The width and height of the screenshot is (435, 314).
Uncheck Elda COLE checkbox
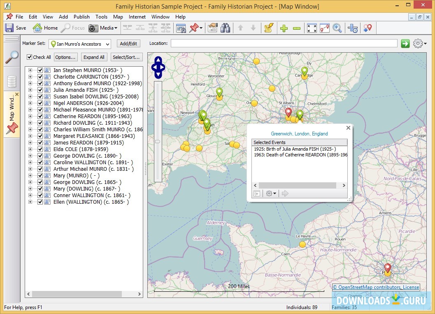click(40, 149)
